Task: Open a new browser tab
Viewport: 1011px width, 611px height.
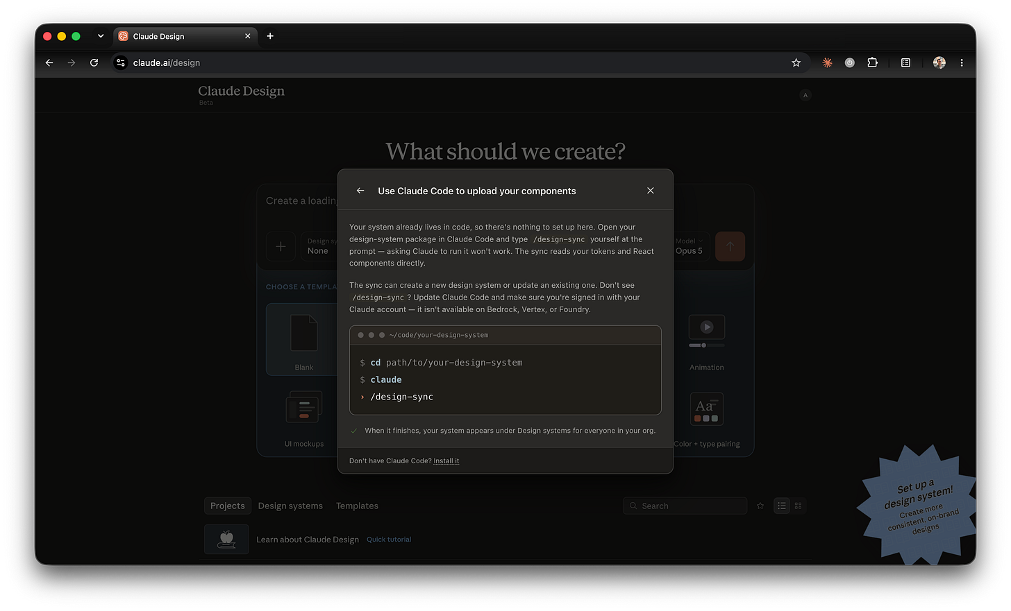Action: (270, 36)
